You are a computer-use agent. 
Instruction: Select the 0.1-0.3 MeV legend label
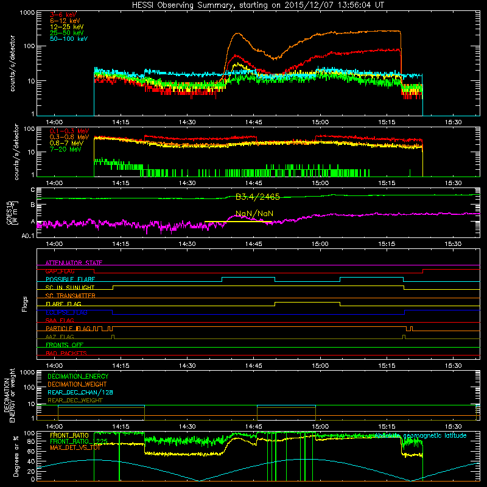(69, 131)
